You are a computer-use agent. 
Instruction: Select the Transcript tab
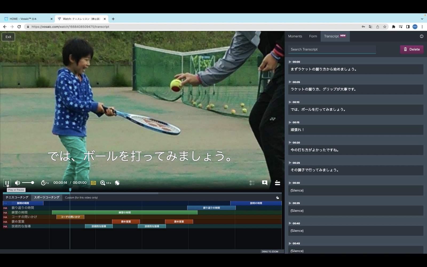pos(335,36)
